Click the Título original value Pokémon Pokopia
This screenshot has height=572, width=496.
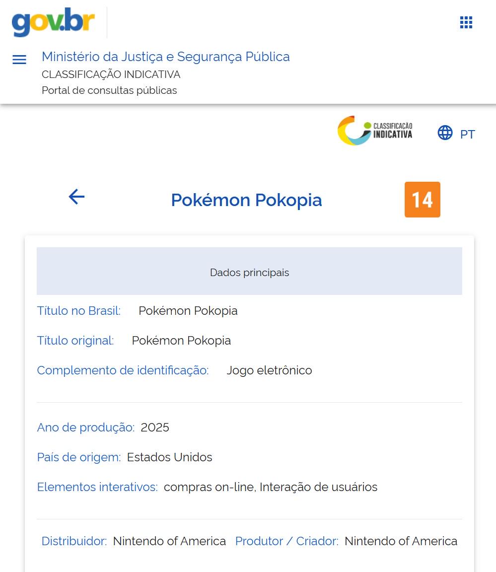click(x=181, y=341)
